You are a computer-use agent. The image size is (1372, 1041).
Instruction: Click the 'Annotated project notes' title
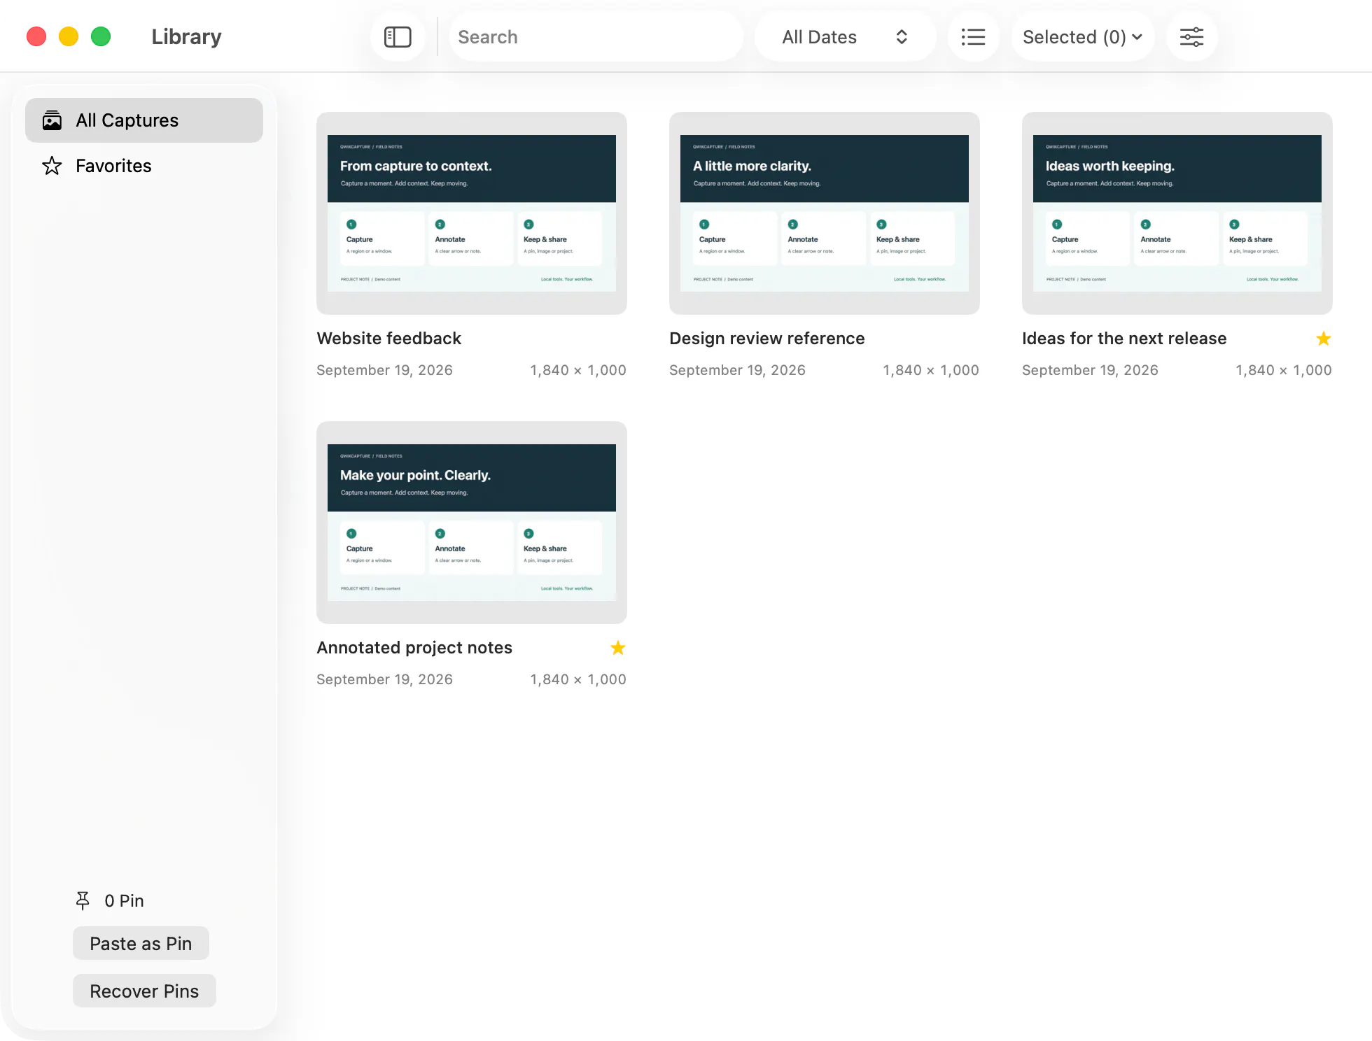point(414,648)
